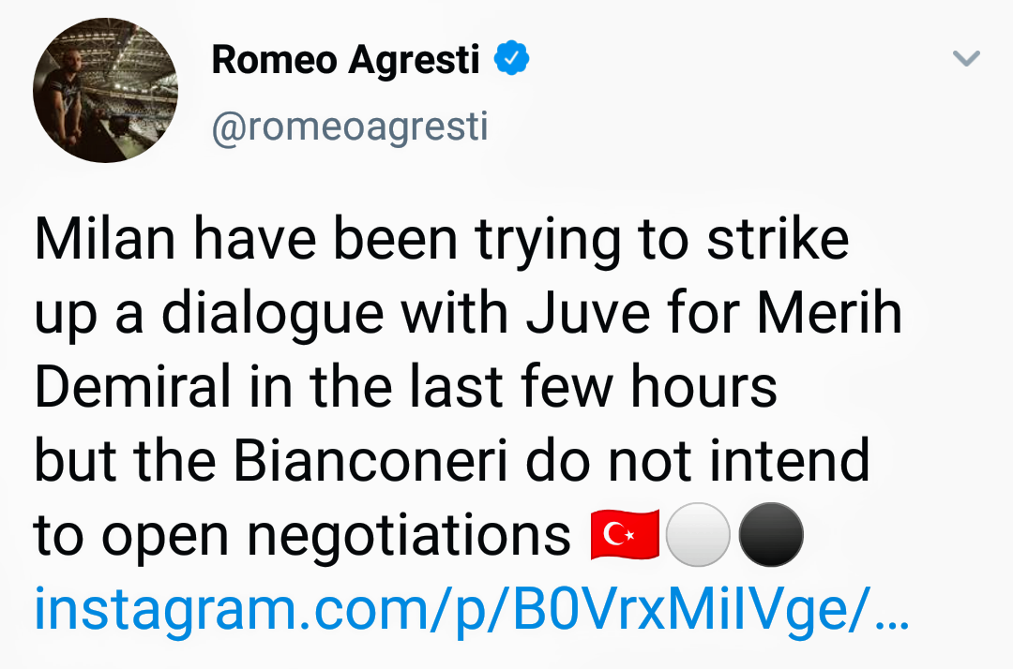Click the @romeoagresti handle
Screen dimensions: 1013x669
tap(350, 126)
